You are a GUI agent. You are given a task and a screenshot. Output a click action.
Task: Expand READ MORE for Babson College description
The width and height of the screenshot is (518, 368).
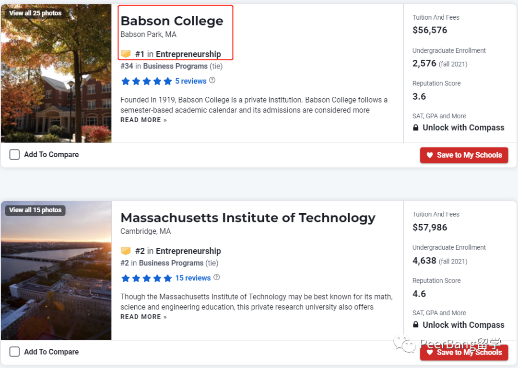point(143,120)
